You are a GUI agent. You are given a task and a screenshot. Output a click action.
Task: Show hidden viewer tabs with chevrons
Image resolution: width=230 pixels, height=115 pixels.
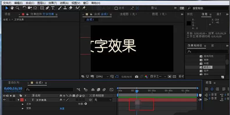coord(182,14)
